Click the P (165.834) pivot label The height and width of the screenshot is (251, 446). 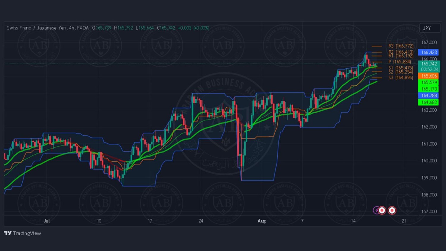click(x=400, y=62)
